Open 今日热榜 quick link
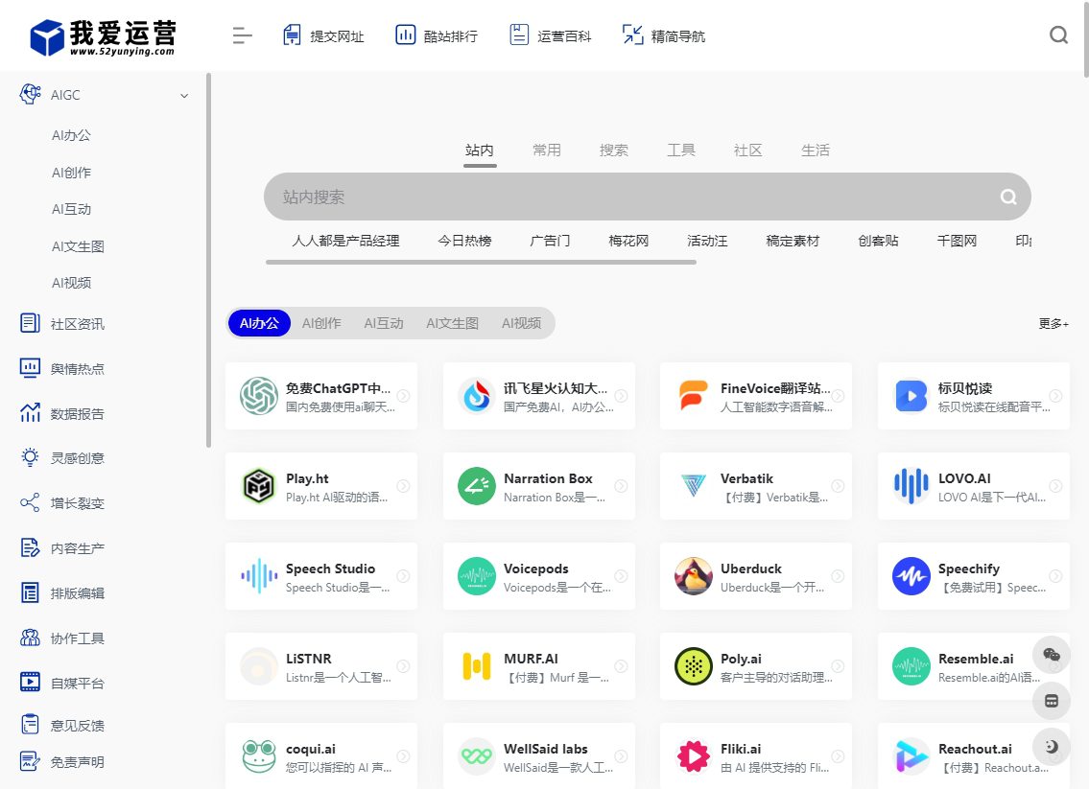Viewport: 1089px width, 789px height. pos(464,241)
